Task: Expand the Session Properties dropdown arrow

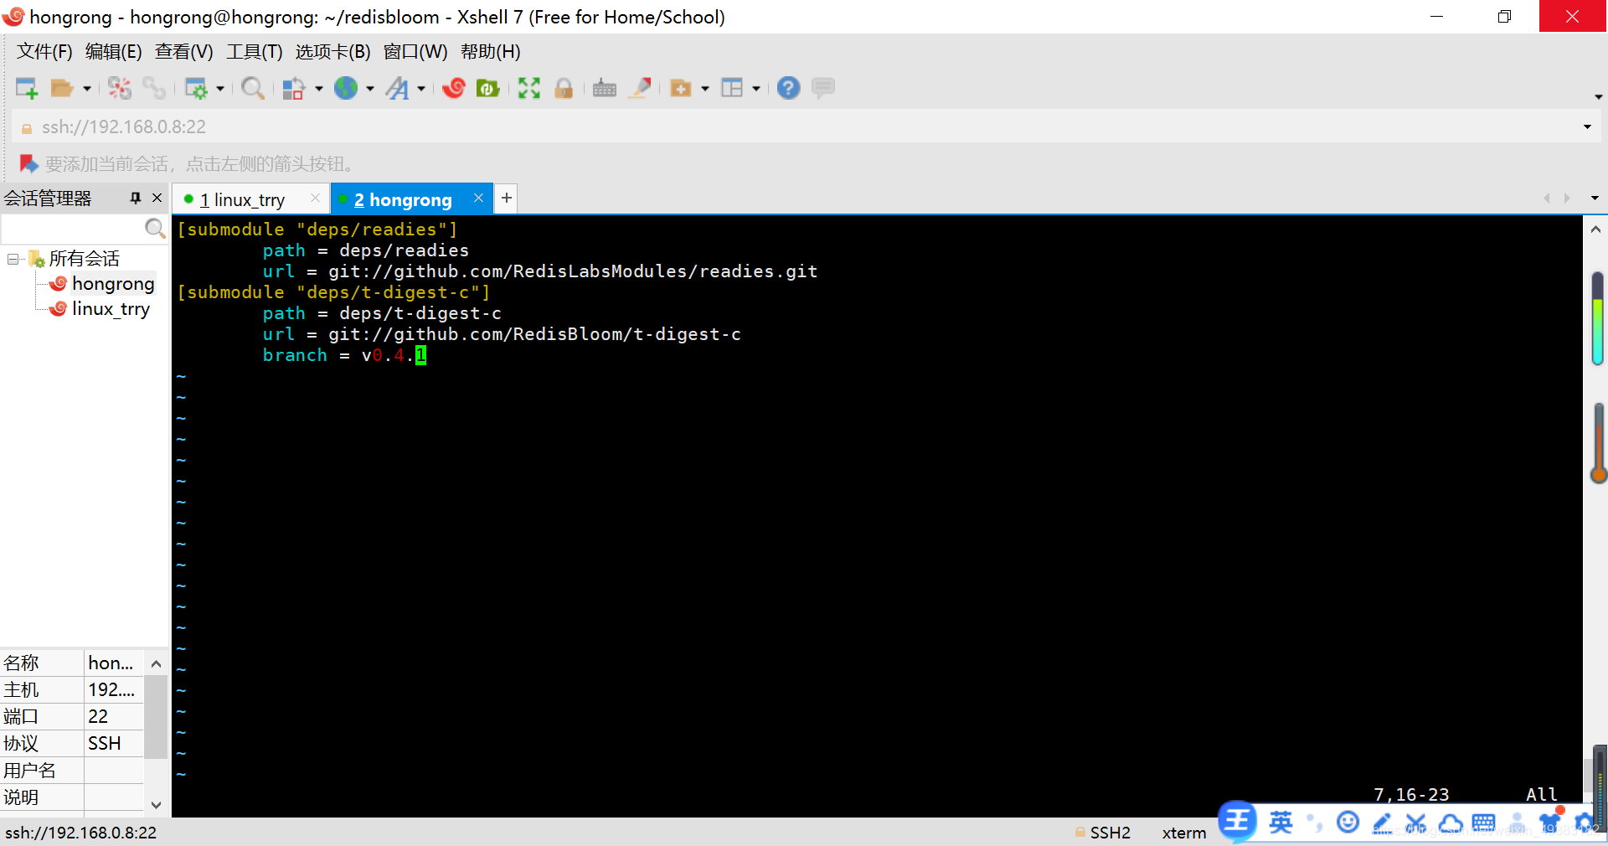Action: 220,88
